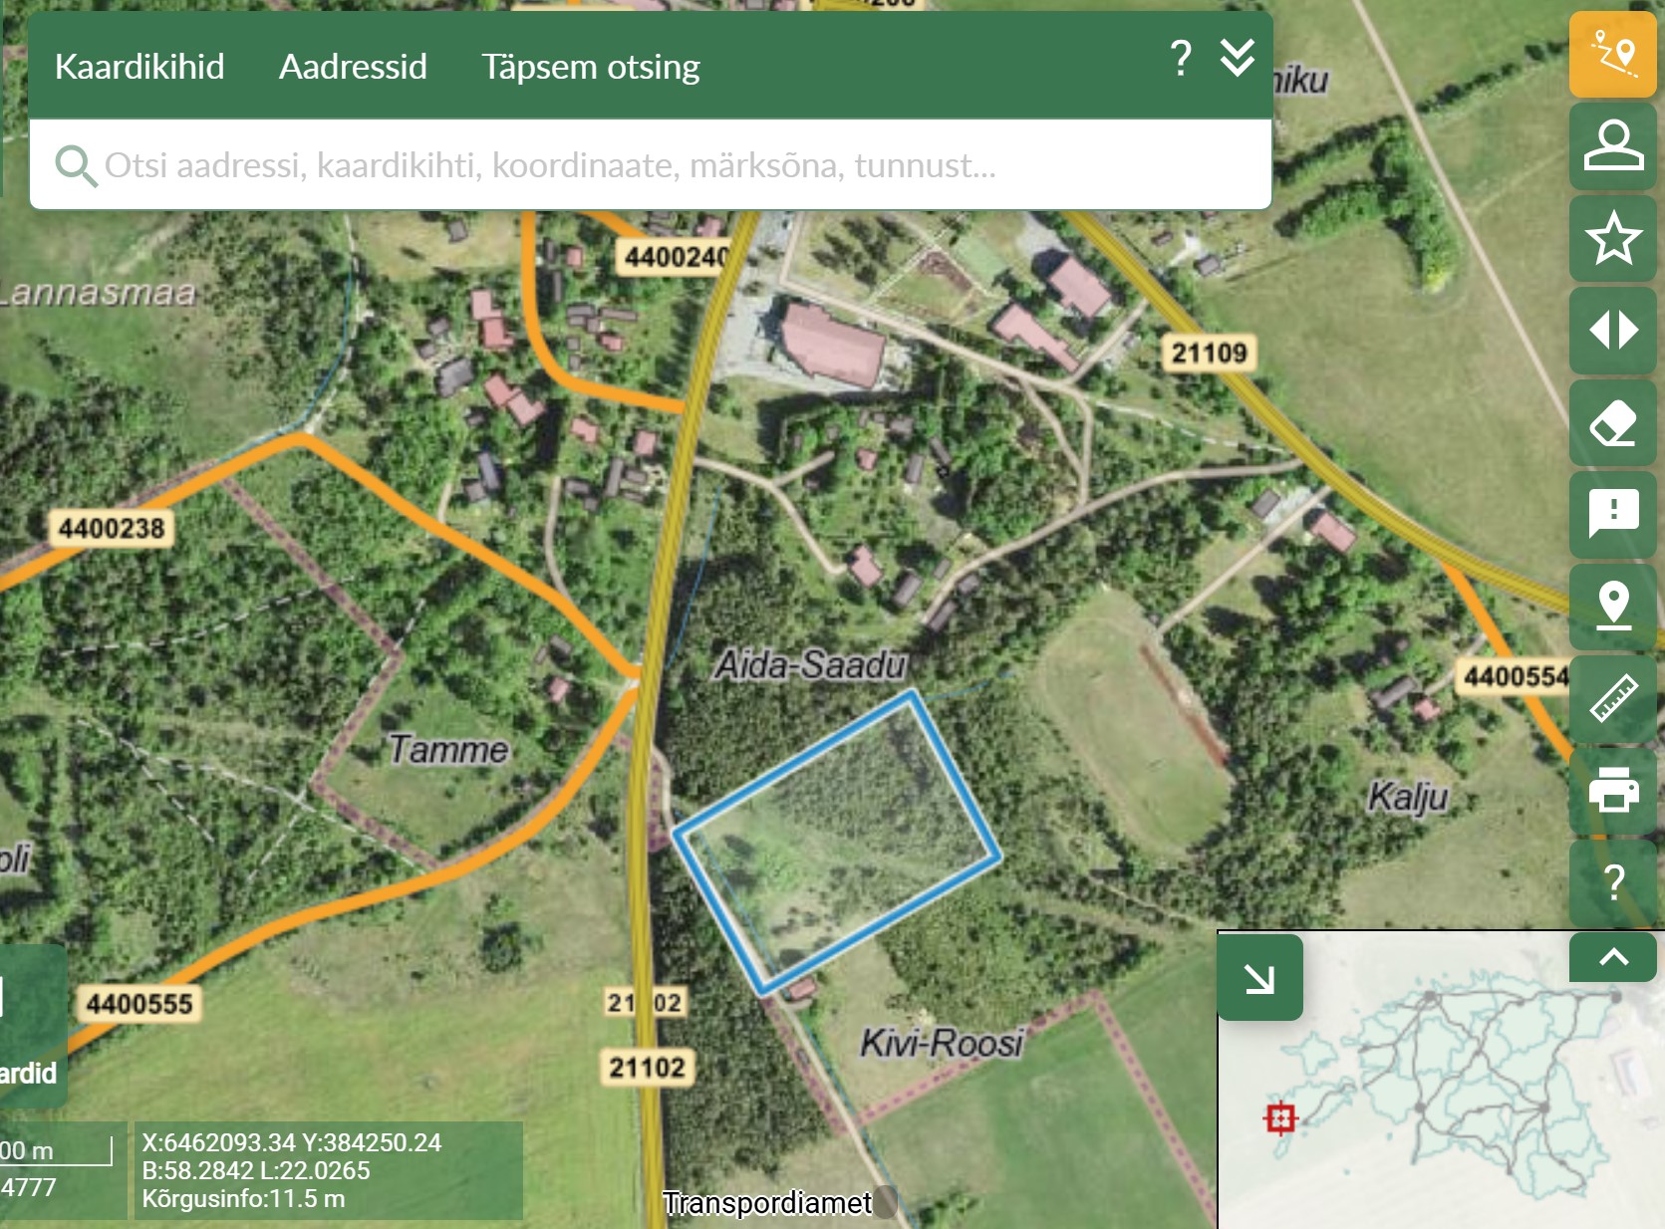
Task: Open the Täpsem otsing tab
Action: point(591,67)
